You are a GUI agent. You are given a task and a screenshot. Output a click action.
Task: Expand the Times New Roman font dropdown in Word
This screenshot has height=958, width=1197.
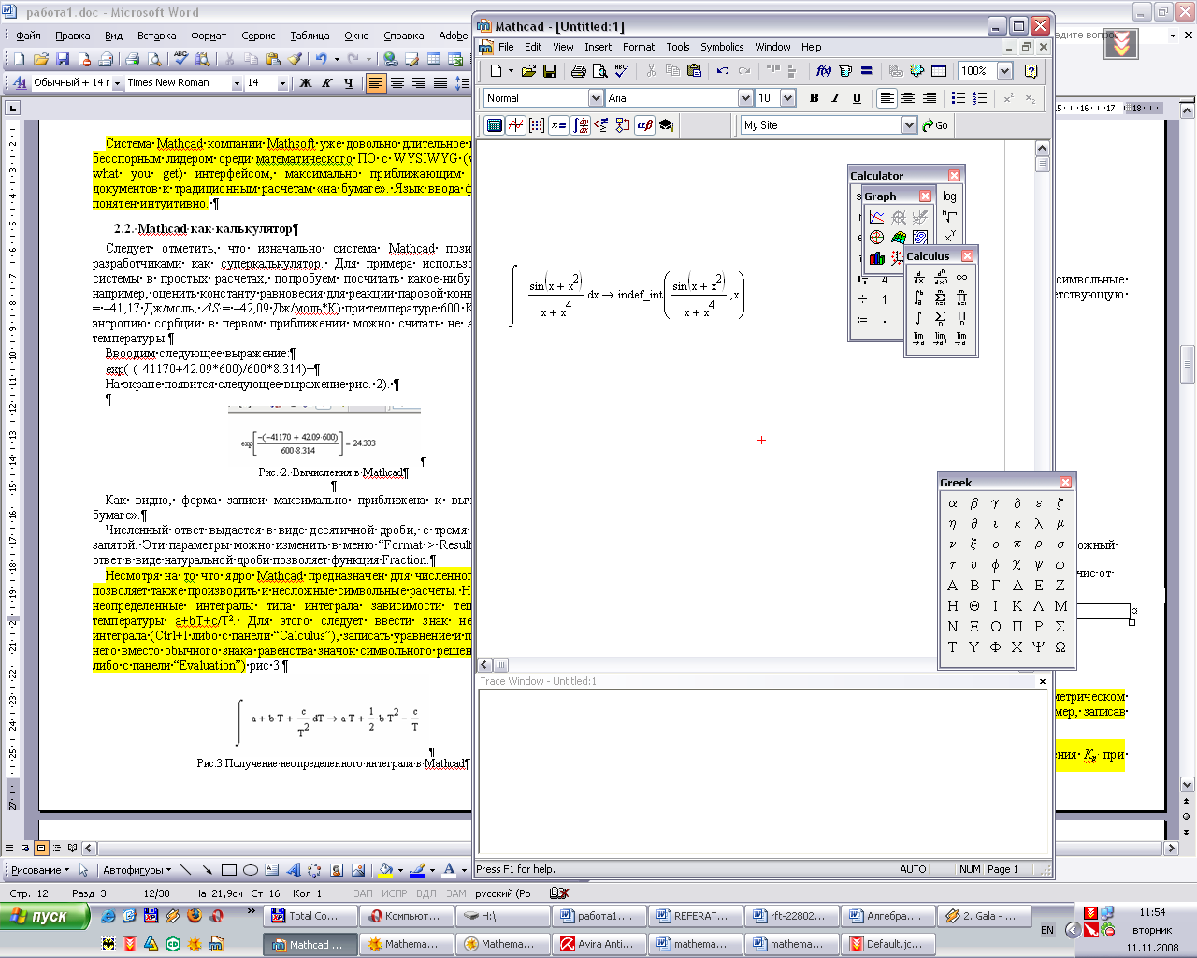tap(237, 83)
